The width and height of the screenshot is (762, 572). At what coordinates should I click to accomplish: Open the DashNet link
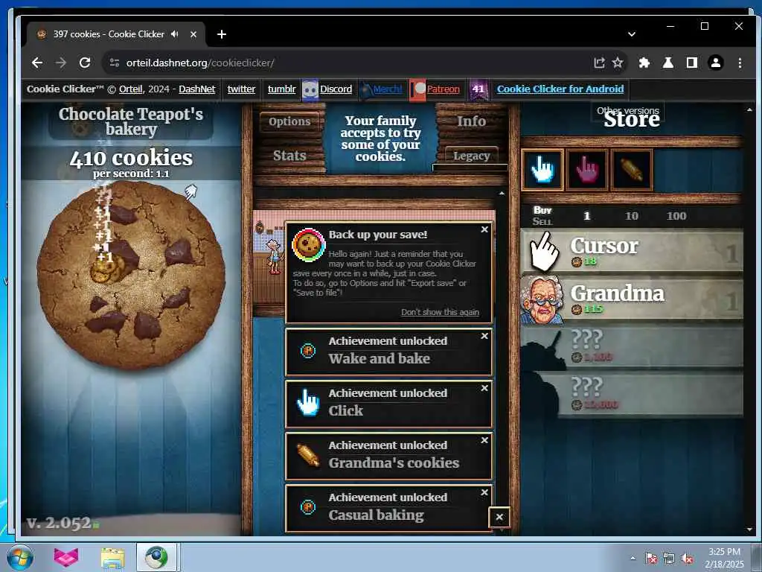[x=196, y=89]
